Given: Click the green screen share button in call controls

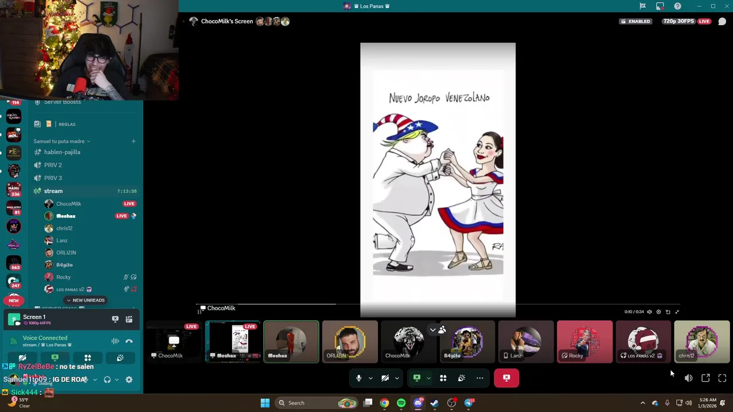Looking at the screenshot, I should [417, 378].
